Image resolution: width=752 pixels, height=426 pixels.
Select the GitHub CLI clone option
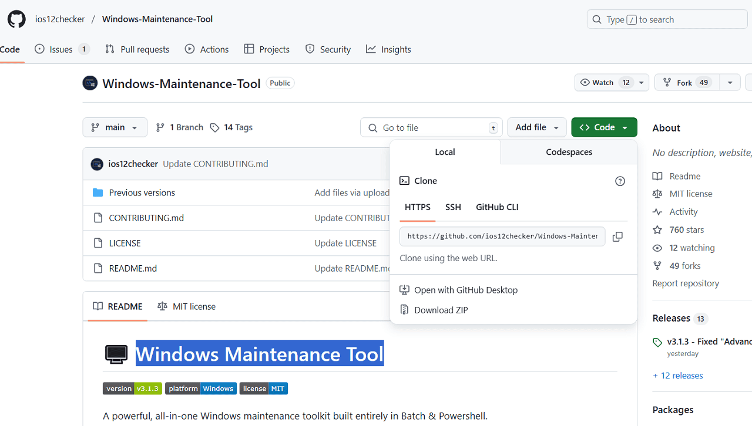point(497,207)
